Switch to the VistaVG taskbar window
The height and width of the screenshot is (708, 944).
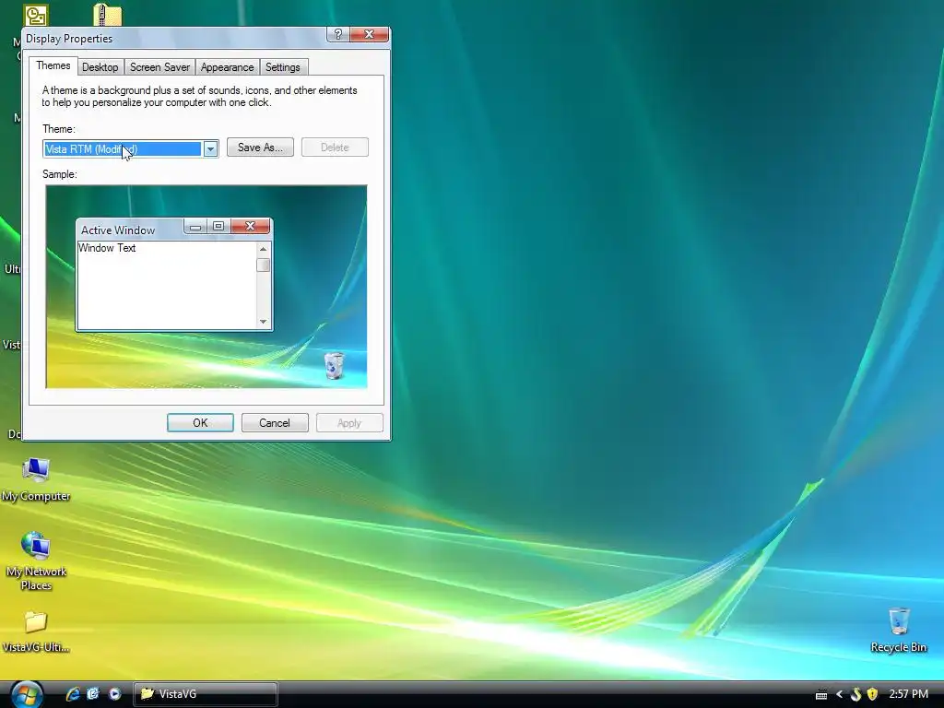(x=205, y=694)
